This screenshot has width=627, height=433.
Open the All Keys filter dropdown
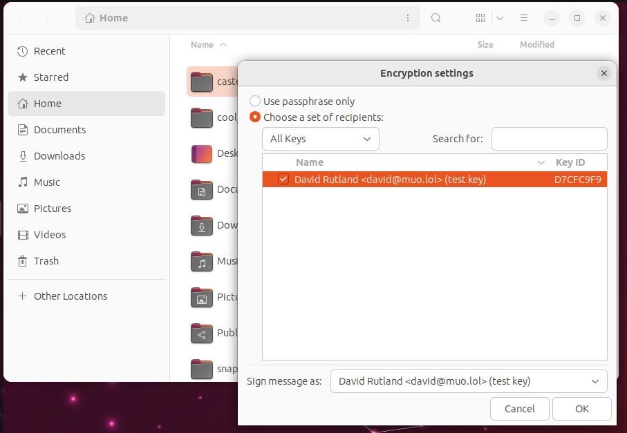pos(320,139)
